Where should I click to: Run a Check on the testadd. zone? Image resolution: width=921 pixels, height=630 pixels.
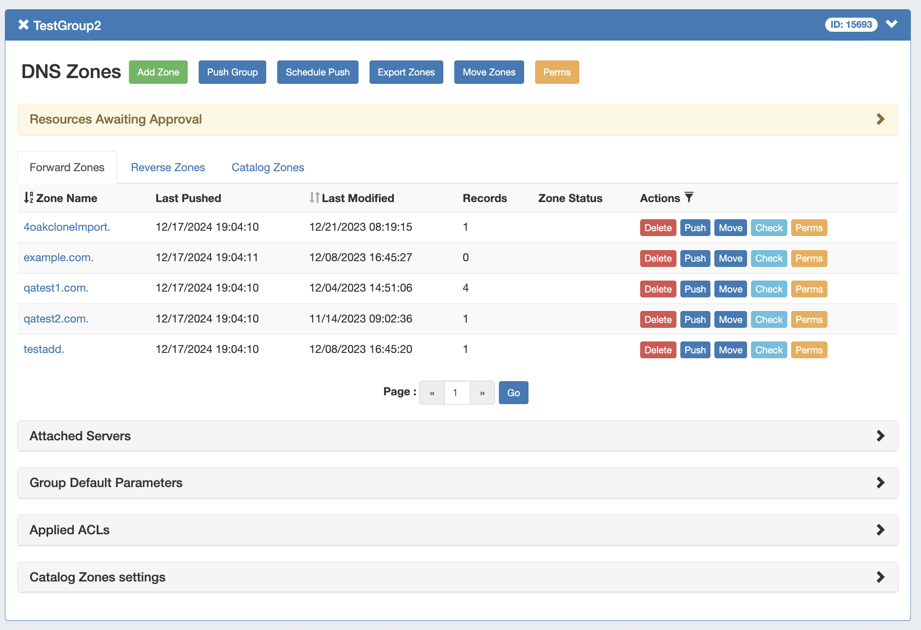769,349
